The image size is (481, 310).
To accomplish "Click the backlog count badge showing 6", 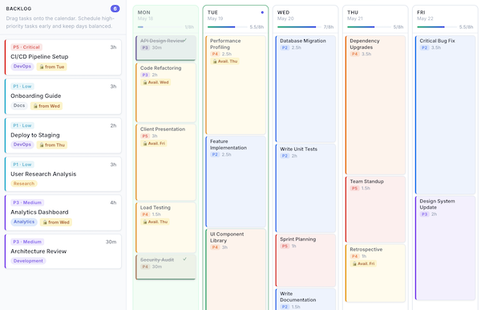I will pos(115,9).
